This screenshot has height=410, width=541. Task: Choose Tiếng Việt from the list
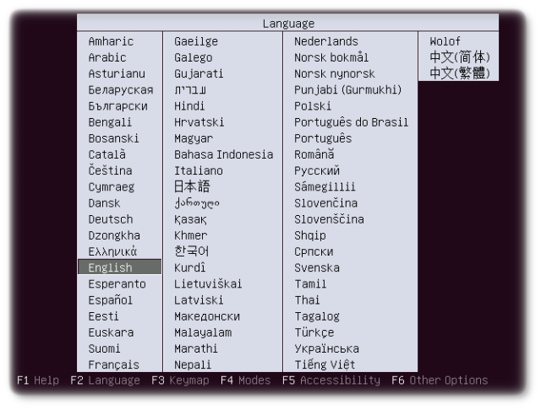(326, 364)
